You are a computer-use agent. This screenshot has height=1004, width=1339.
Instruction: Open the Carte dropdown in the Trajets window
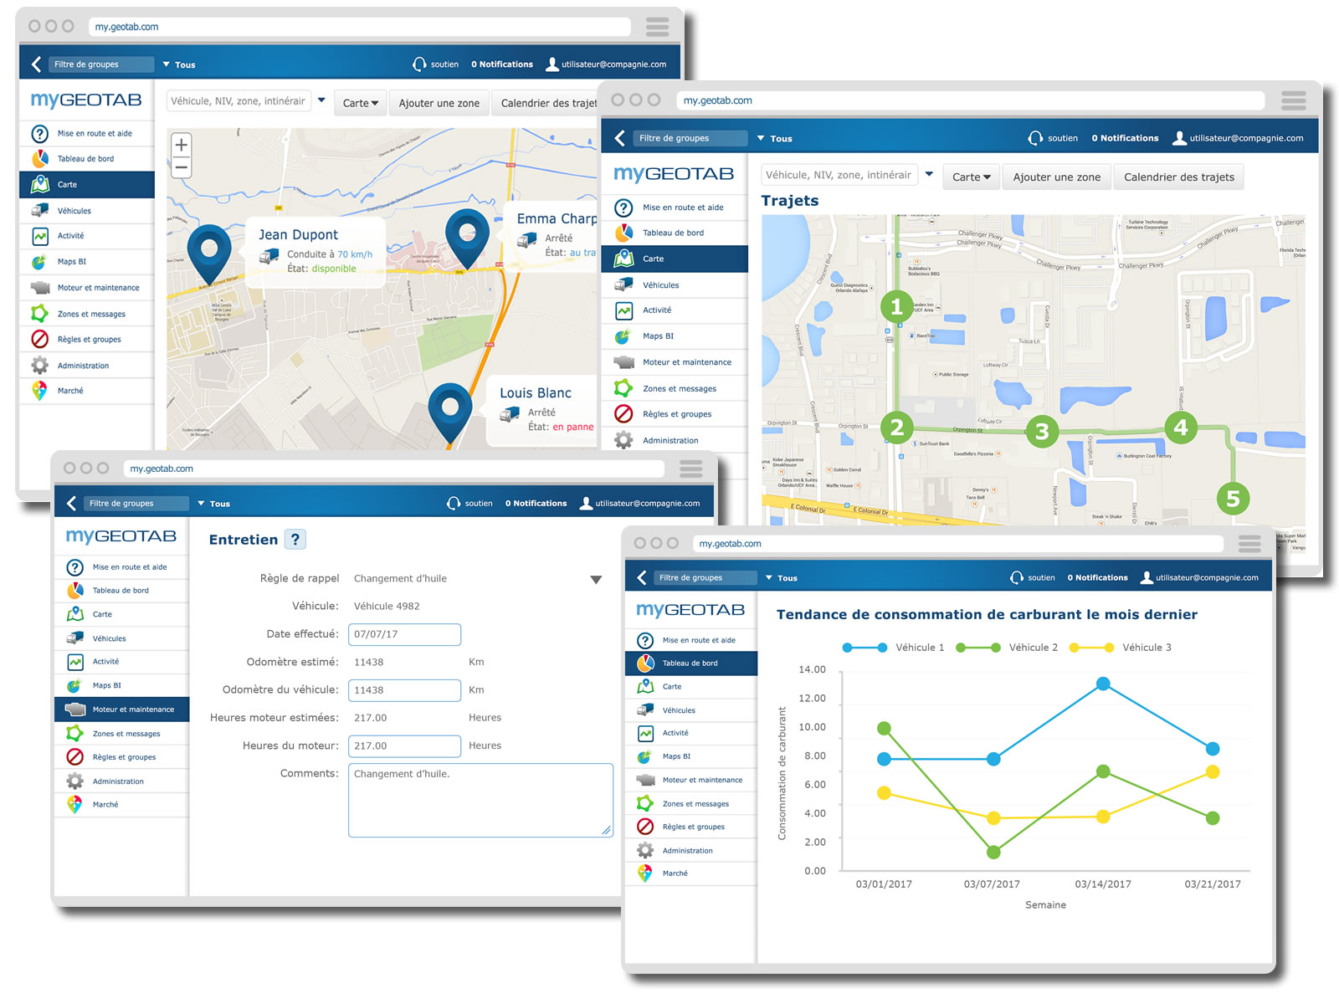coord(971,177)
